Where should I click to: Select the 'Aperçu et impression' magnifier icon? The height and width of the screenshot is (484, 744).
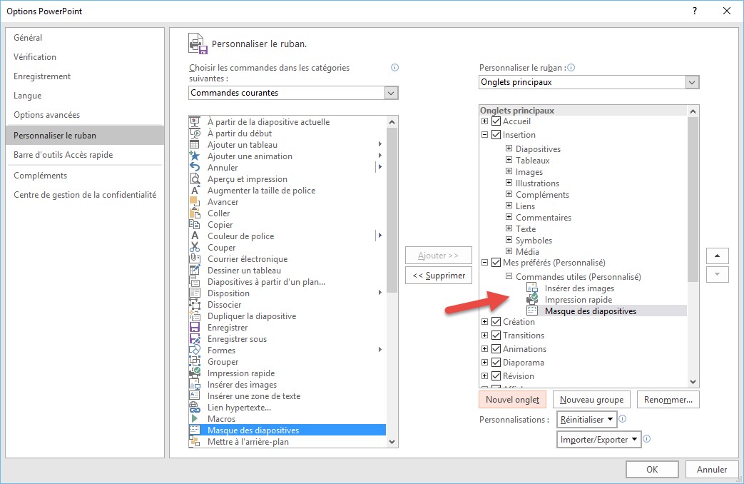[195, 178]
